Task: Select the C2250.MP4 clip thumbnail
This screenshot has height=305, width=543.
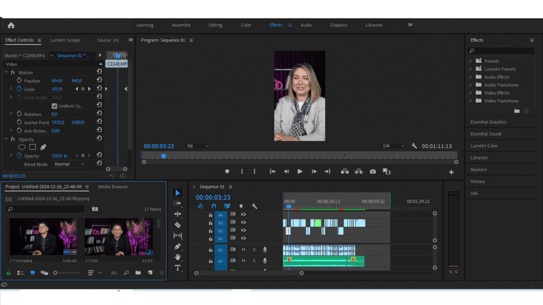Action: pos(43,237)
